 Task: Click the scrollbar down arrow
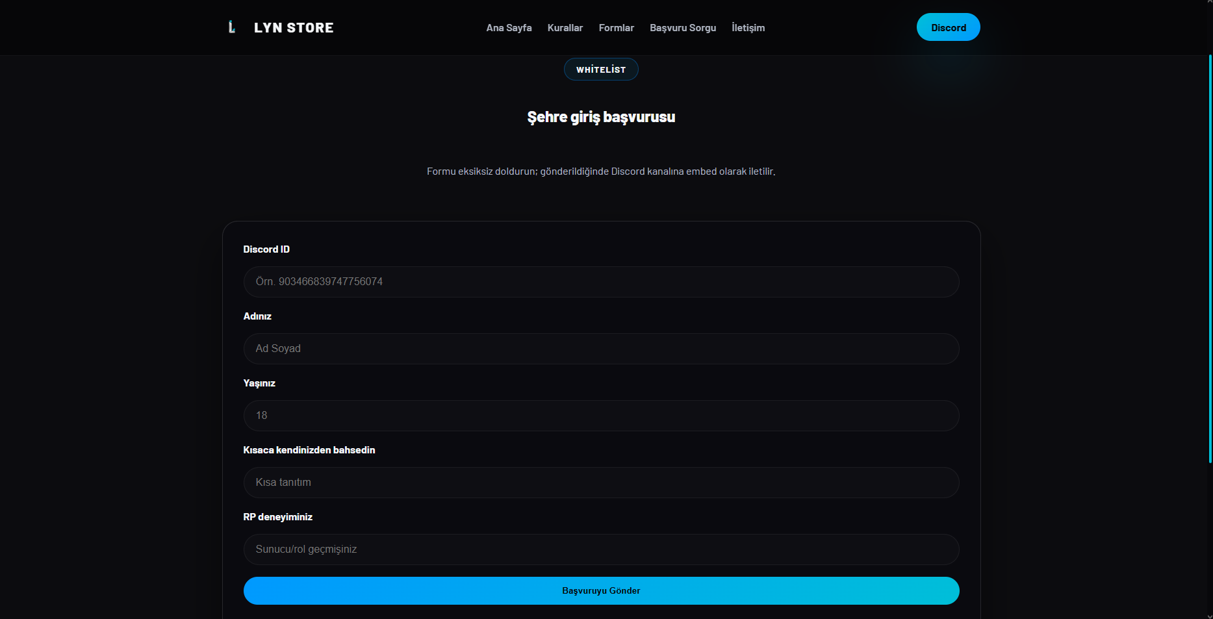click(1210, 615)
